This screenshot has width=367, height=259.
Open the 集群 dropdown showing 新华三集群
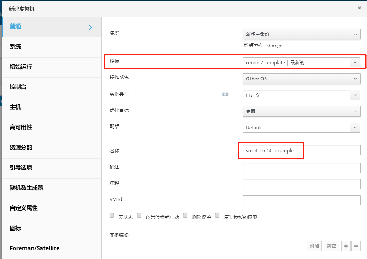point(302,34)
